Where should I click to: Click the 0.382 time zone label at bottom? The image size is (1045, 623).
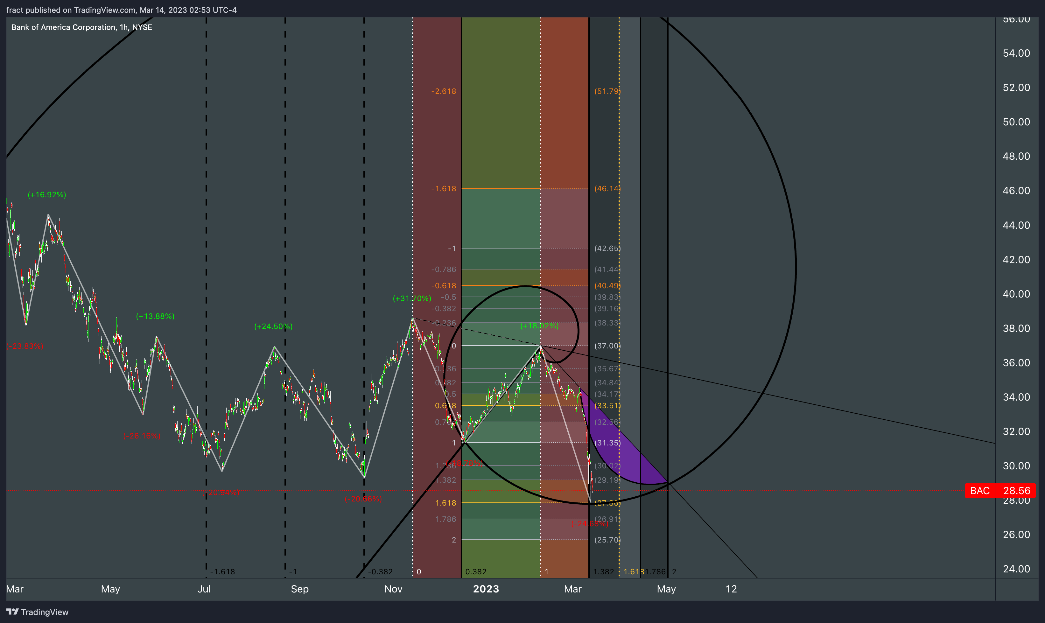[476, 571]
